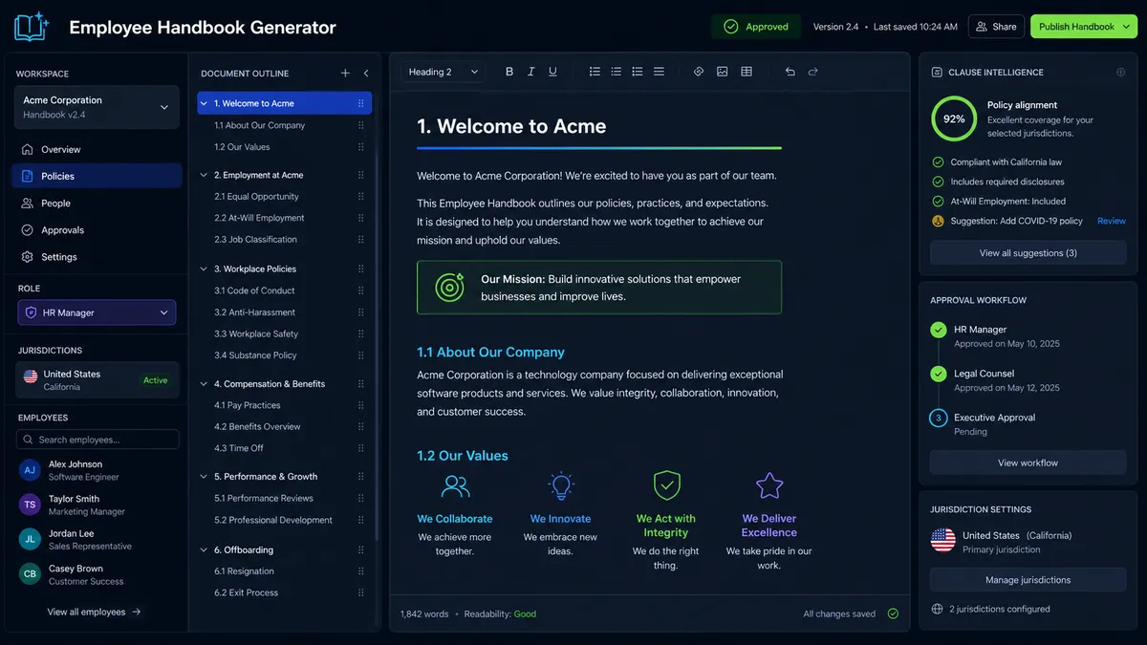Viewport: 1147px width, 645px height.
Task: Collapse the 6. Offboarding section
Action: tap(204, 550)
